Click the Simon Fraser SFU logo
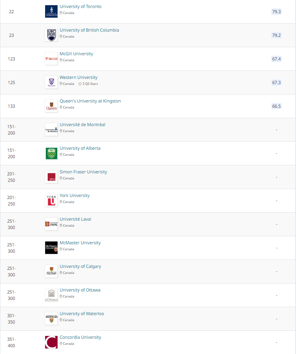Image resolution: width=296 pixels, height=354 pixels. tap(51, 177)
